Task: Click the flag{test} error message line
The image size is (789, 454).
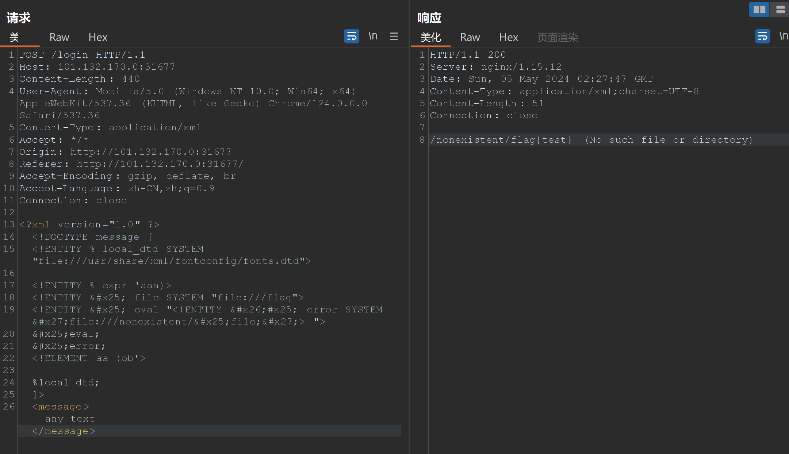Action: pyautogui.click(x=591, y=140)
